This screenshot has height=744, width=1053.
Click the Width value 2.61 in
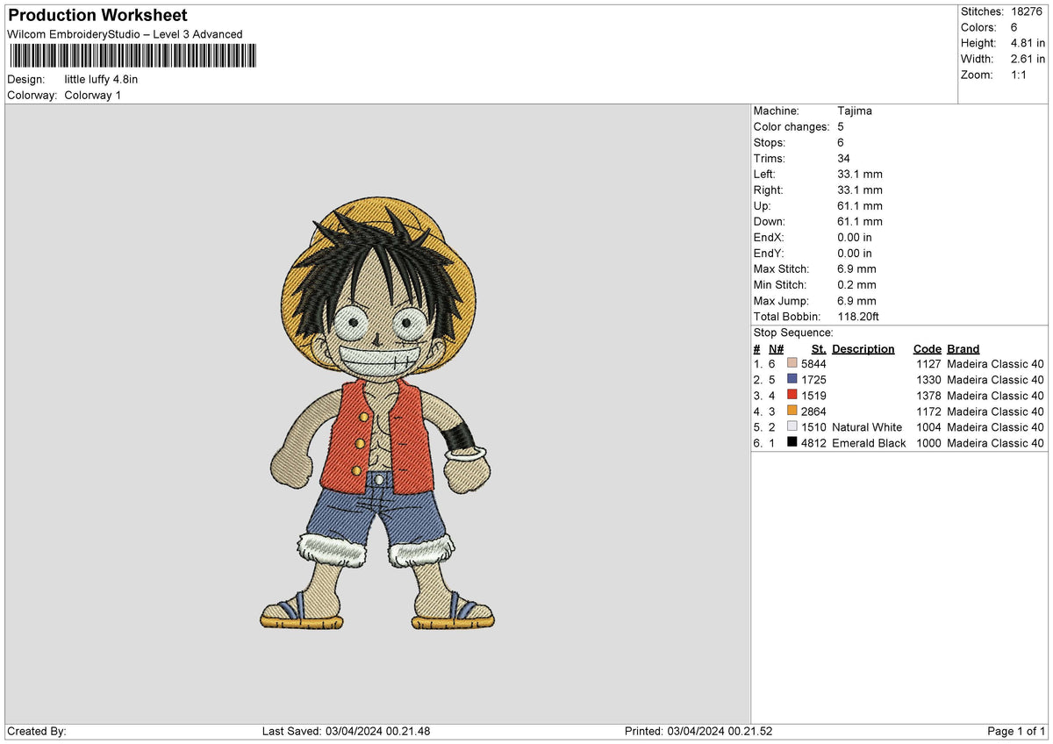point(1028,59)
